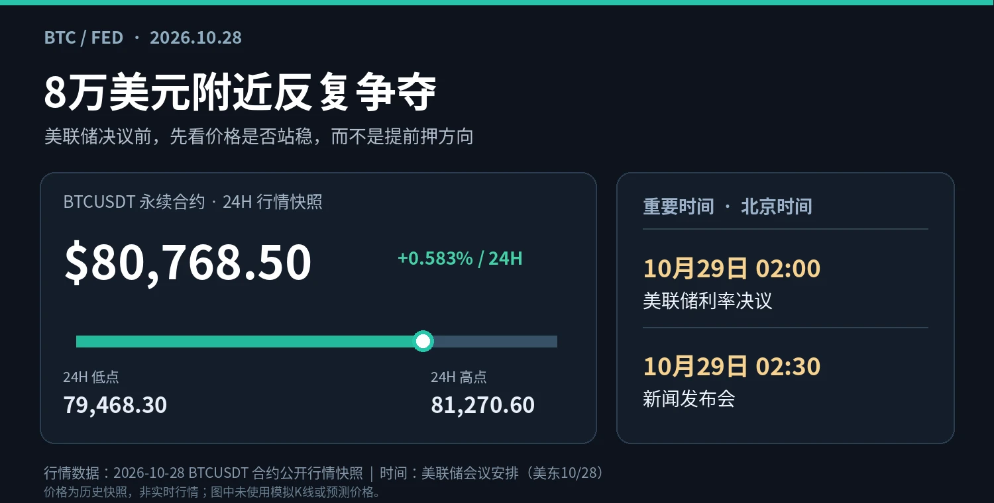The image size is (994, 503).
Task: Click the BTC / FED header tag
Action: coord(83,38)
